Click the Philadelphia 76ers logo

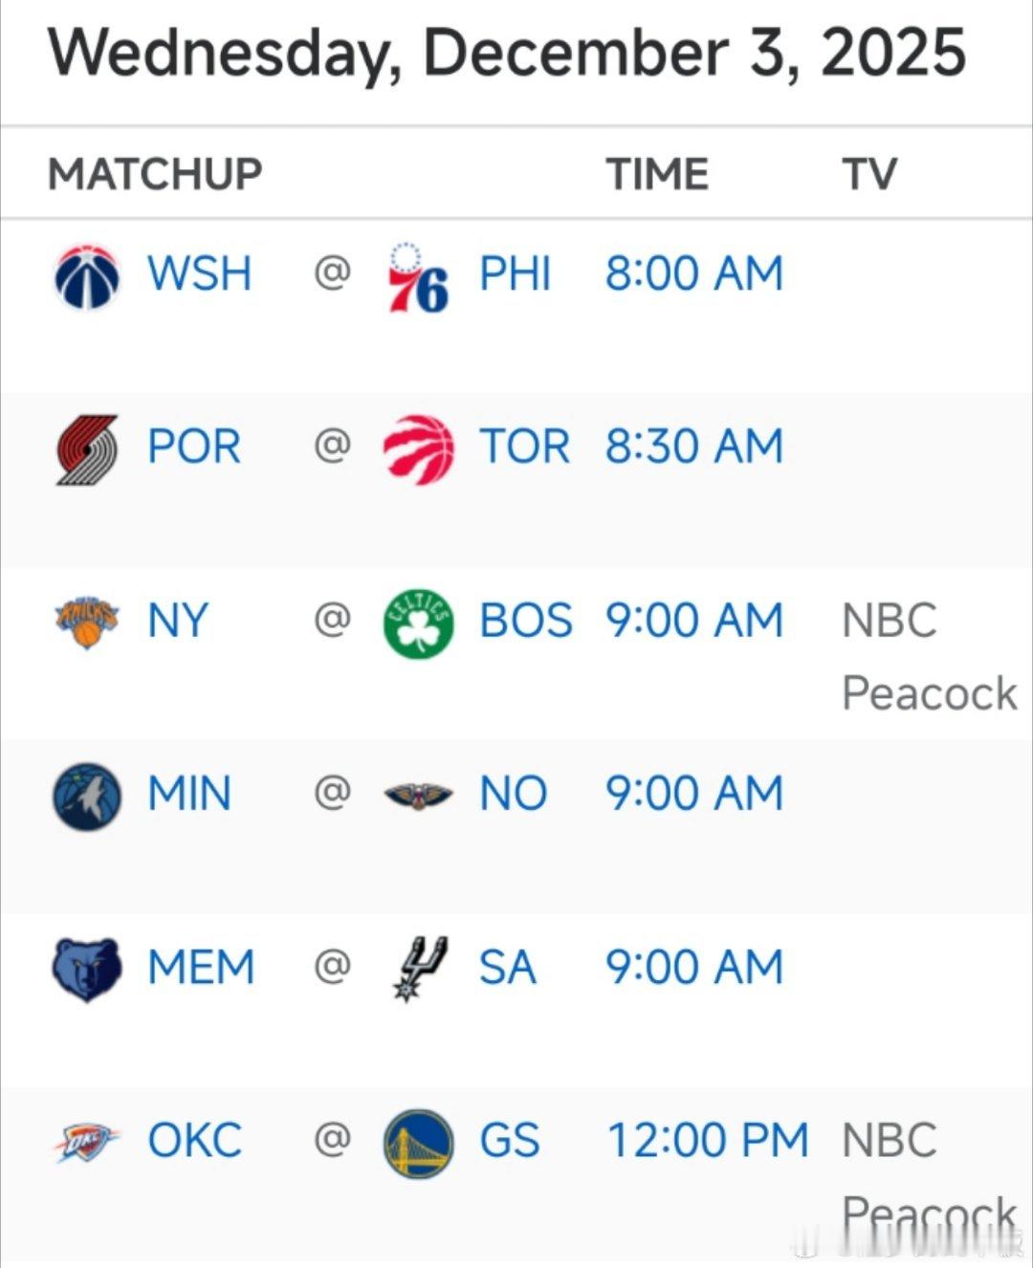point(419,276)
